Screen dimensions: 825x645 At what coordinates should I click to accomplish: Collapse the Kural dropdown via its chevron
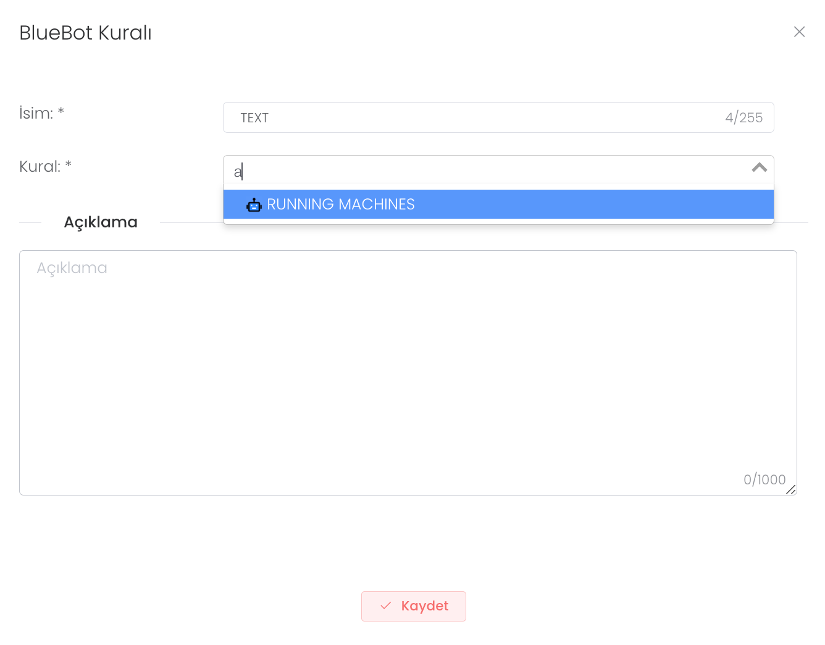(759, 168)
